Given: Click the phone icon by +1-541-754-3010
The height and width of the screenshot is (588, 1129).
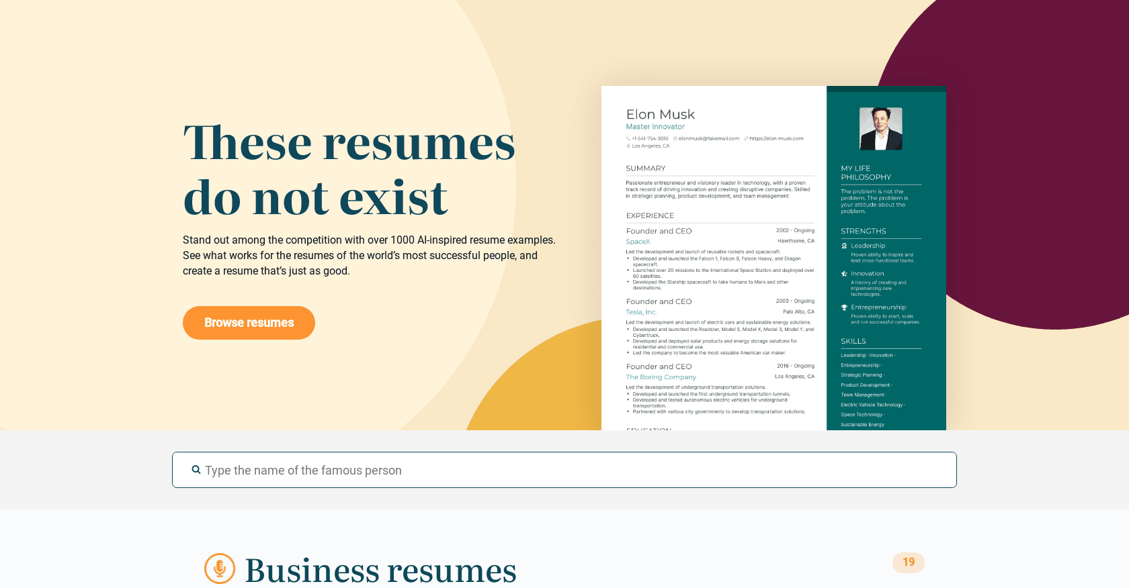Looking at the screenshot, I should [x=628, y=139].
